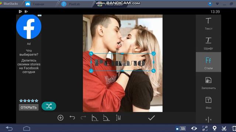Click the scissors screenshot icon
Viewport: 236px width, 132px height.
(224, 128)
